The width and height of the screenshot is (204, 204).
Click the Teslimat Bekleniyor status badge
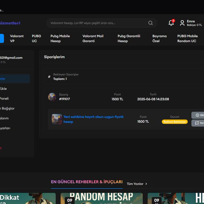click(x=175, y=122)
